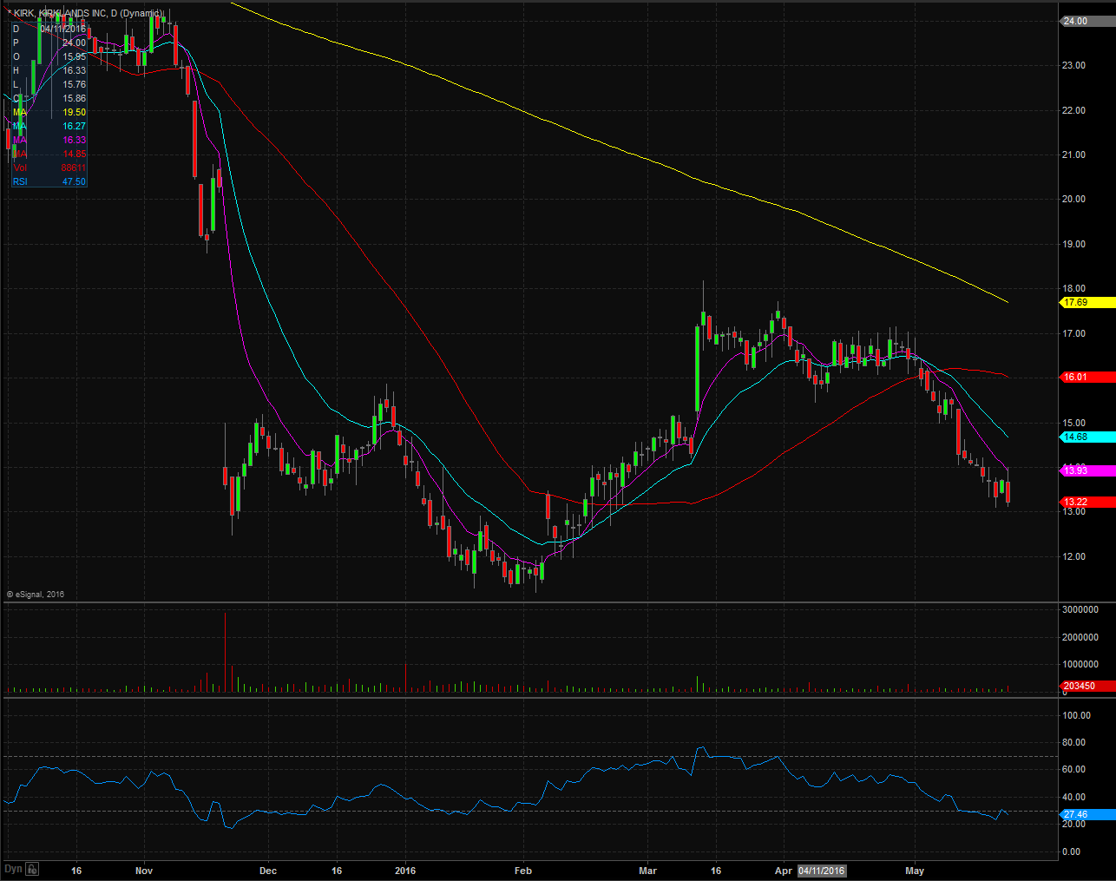
Task: Click the 18.00 level on price axis
Action: [x=1073, y=288]
